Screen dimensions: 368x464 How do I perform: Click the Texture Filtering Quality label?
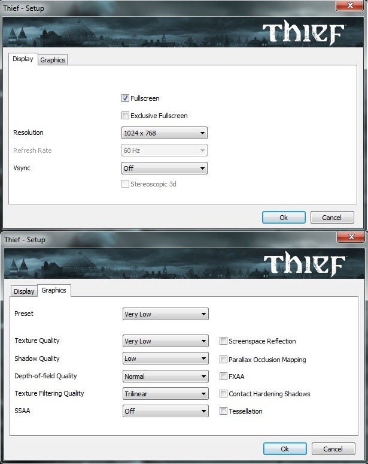(49, 393)
